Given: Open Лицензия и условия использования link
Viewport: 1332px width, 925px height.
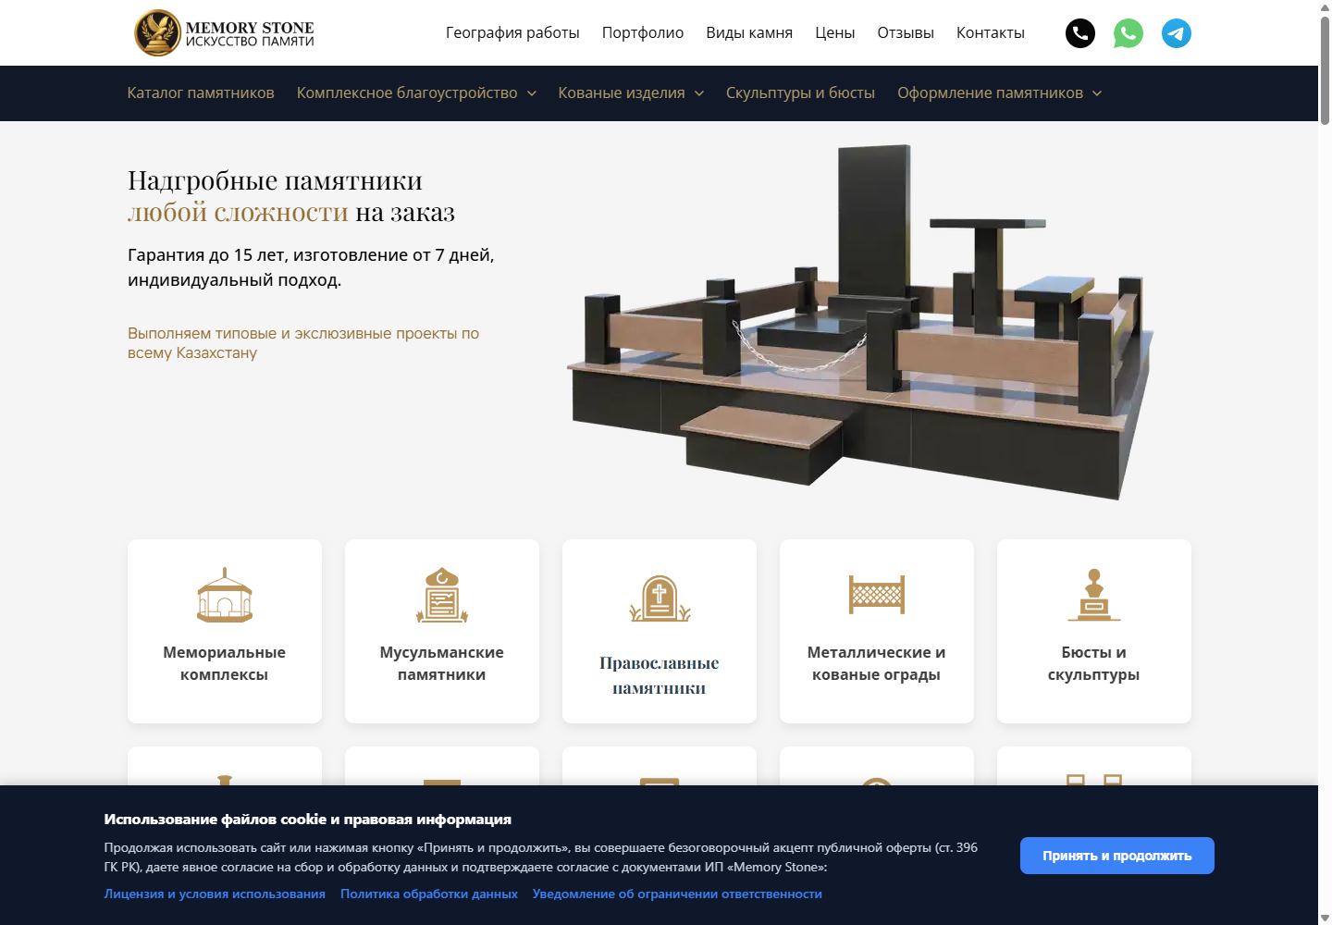Looking at the screenshot, I should 215,894.
